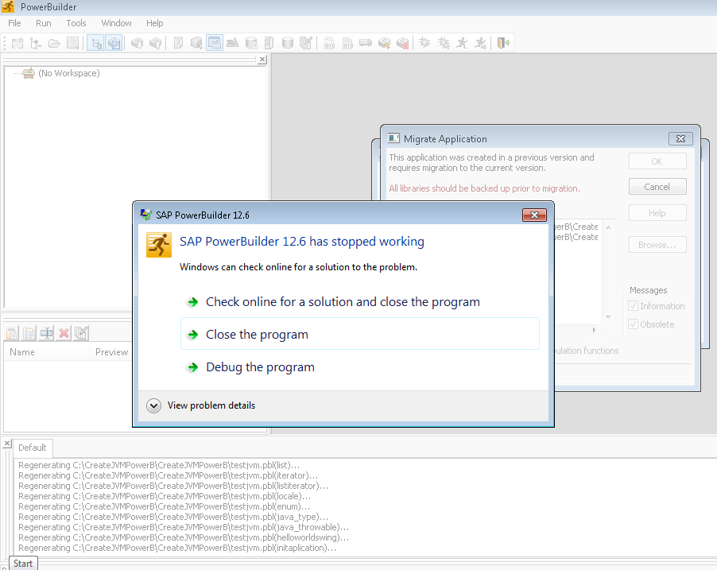Choose Debug the program option
Viewport: 717px width, 570px height.
point(260,367)
